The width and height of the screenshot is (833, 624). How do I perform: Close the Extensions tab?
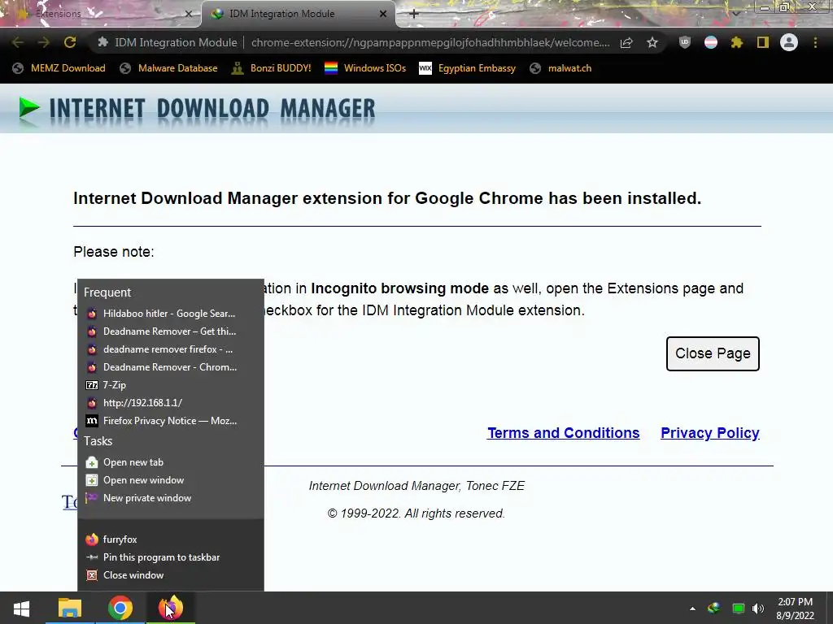[x=189, y=14]
